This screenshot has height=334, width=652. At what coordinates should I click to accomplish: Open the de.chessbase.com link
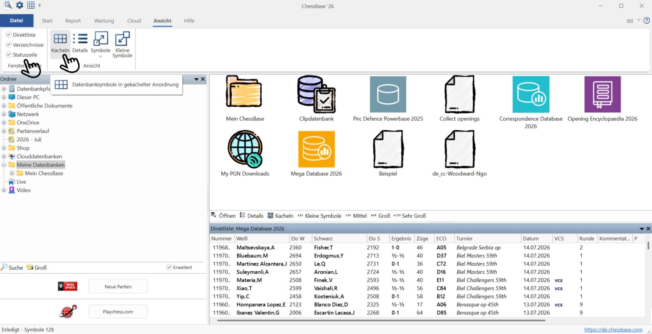click(613, 330)
